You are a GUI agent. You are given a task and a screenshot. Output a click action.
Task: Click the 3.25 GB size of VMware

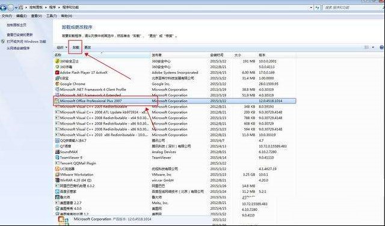[x=248, y=175]
